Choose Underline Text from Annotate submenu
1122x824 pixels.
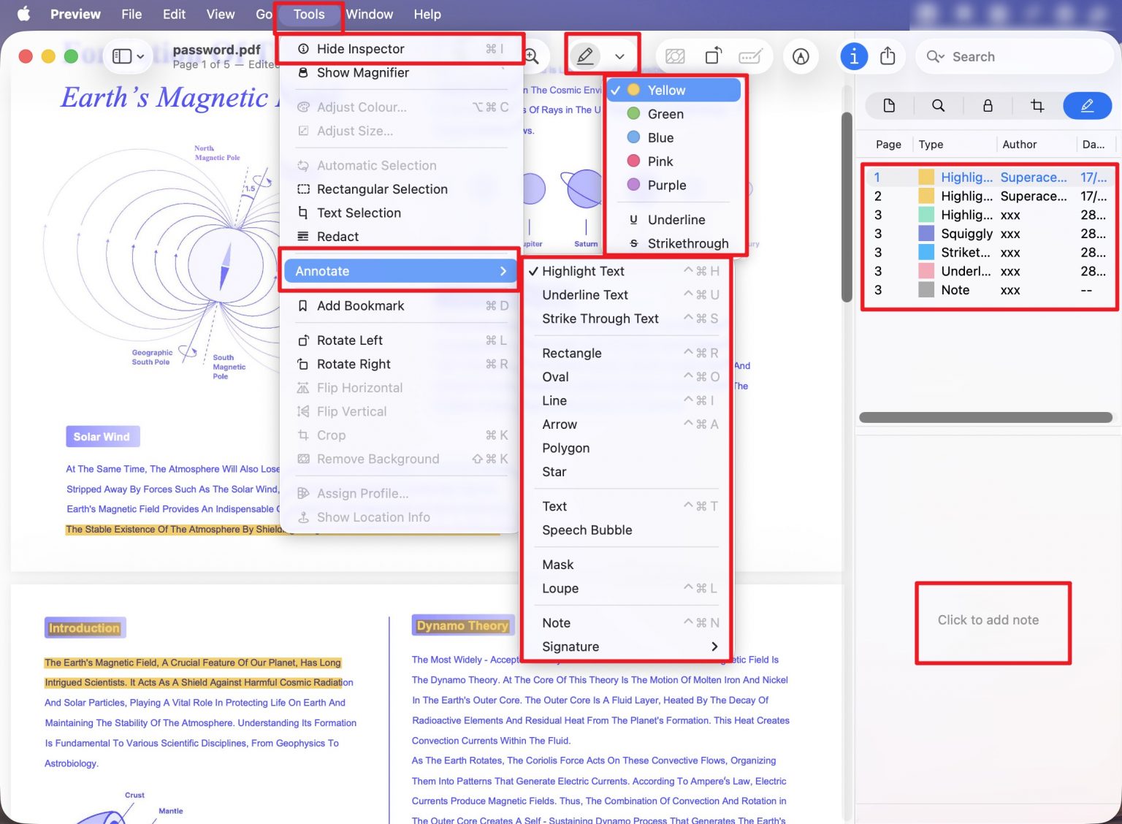[626, 295]
